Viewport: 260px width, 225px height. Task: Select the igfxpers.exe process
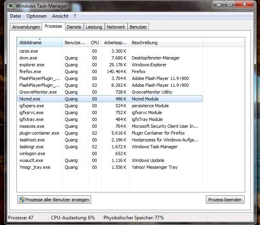[x=110, y=106]
